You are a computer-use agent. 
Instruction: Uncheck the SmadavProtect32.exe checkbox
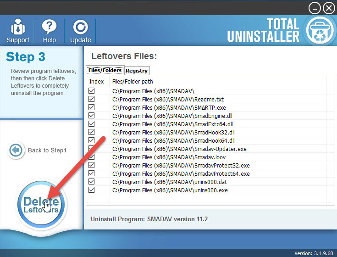pos(92,165)
